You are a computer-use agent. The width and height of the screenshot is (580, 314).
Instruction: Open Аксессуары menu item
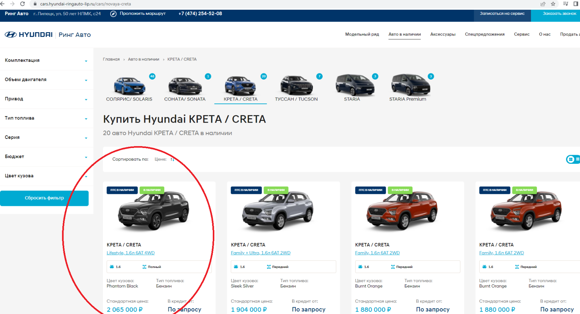click(443, 34)
